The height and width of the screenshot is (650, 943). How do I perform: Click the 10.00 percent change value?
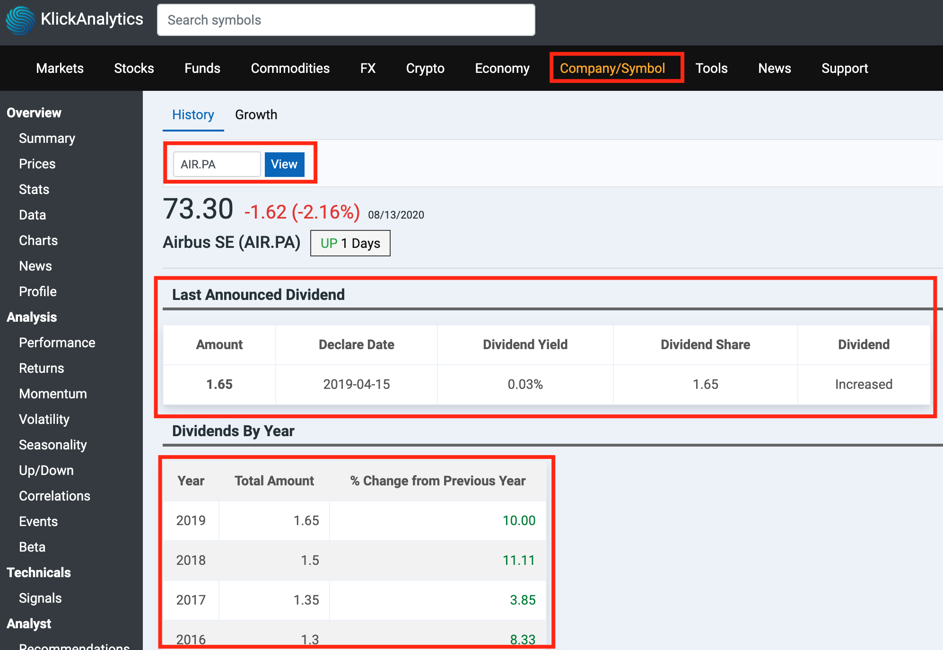519,520
